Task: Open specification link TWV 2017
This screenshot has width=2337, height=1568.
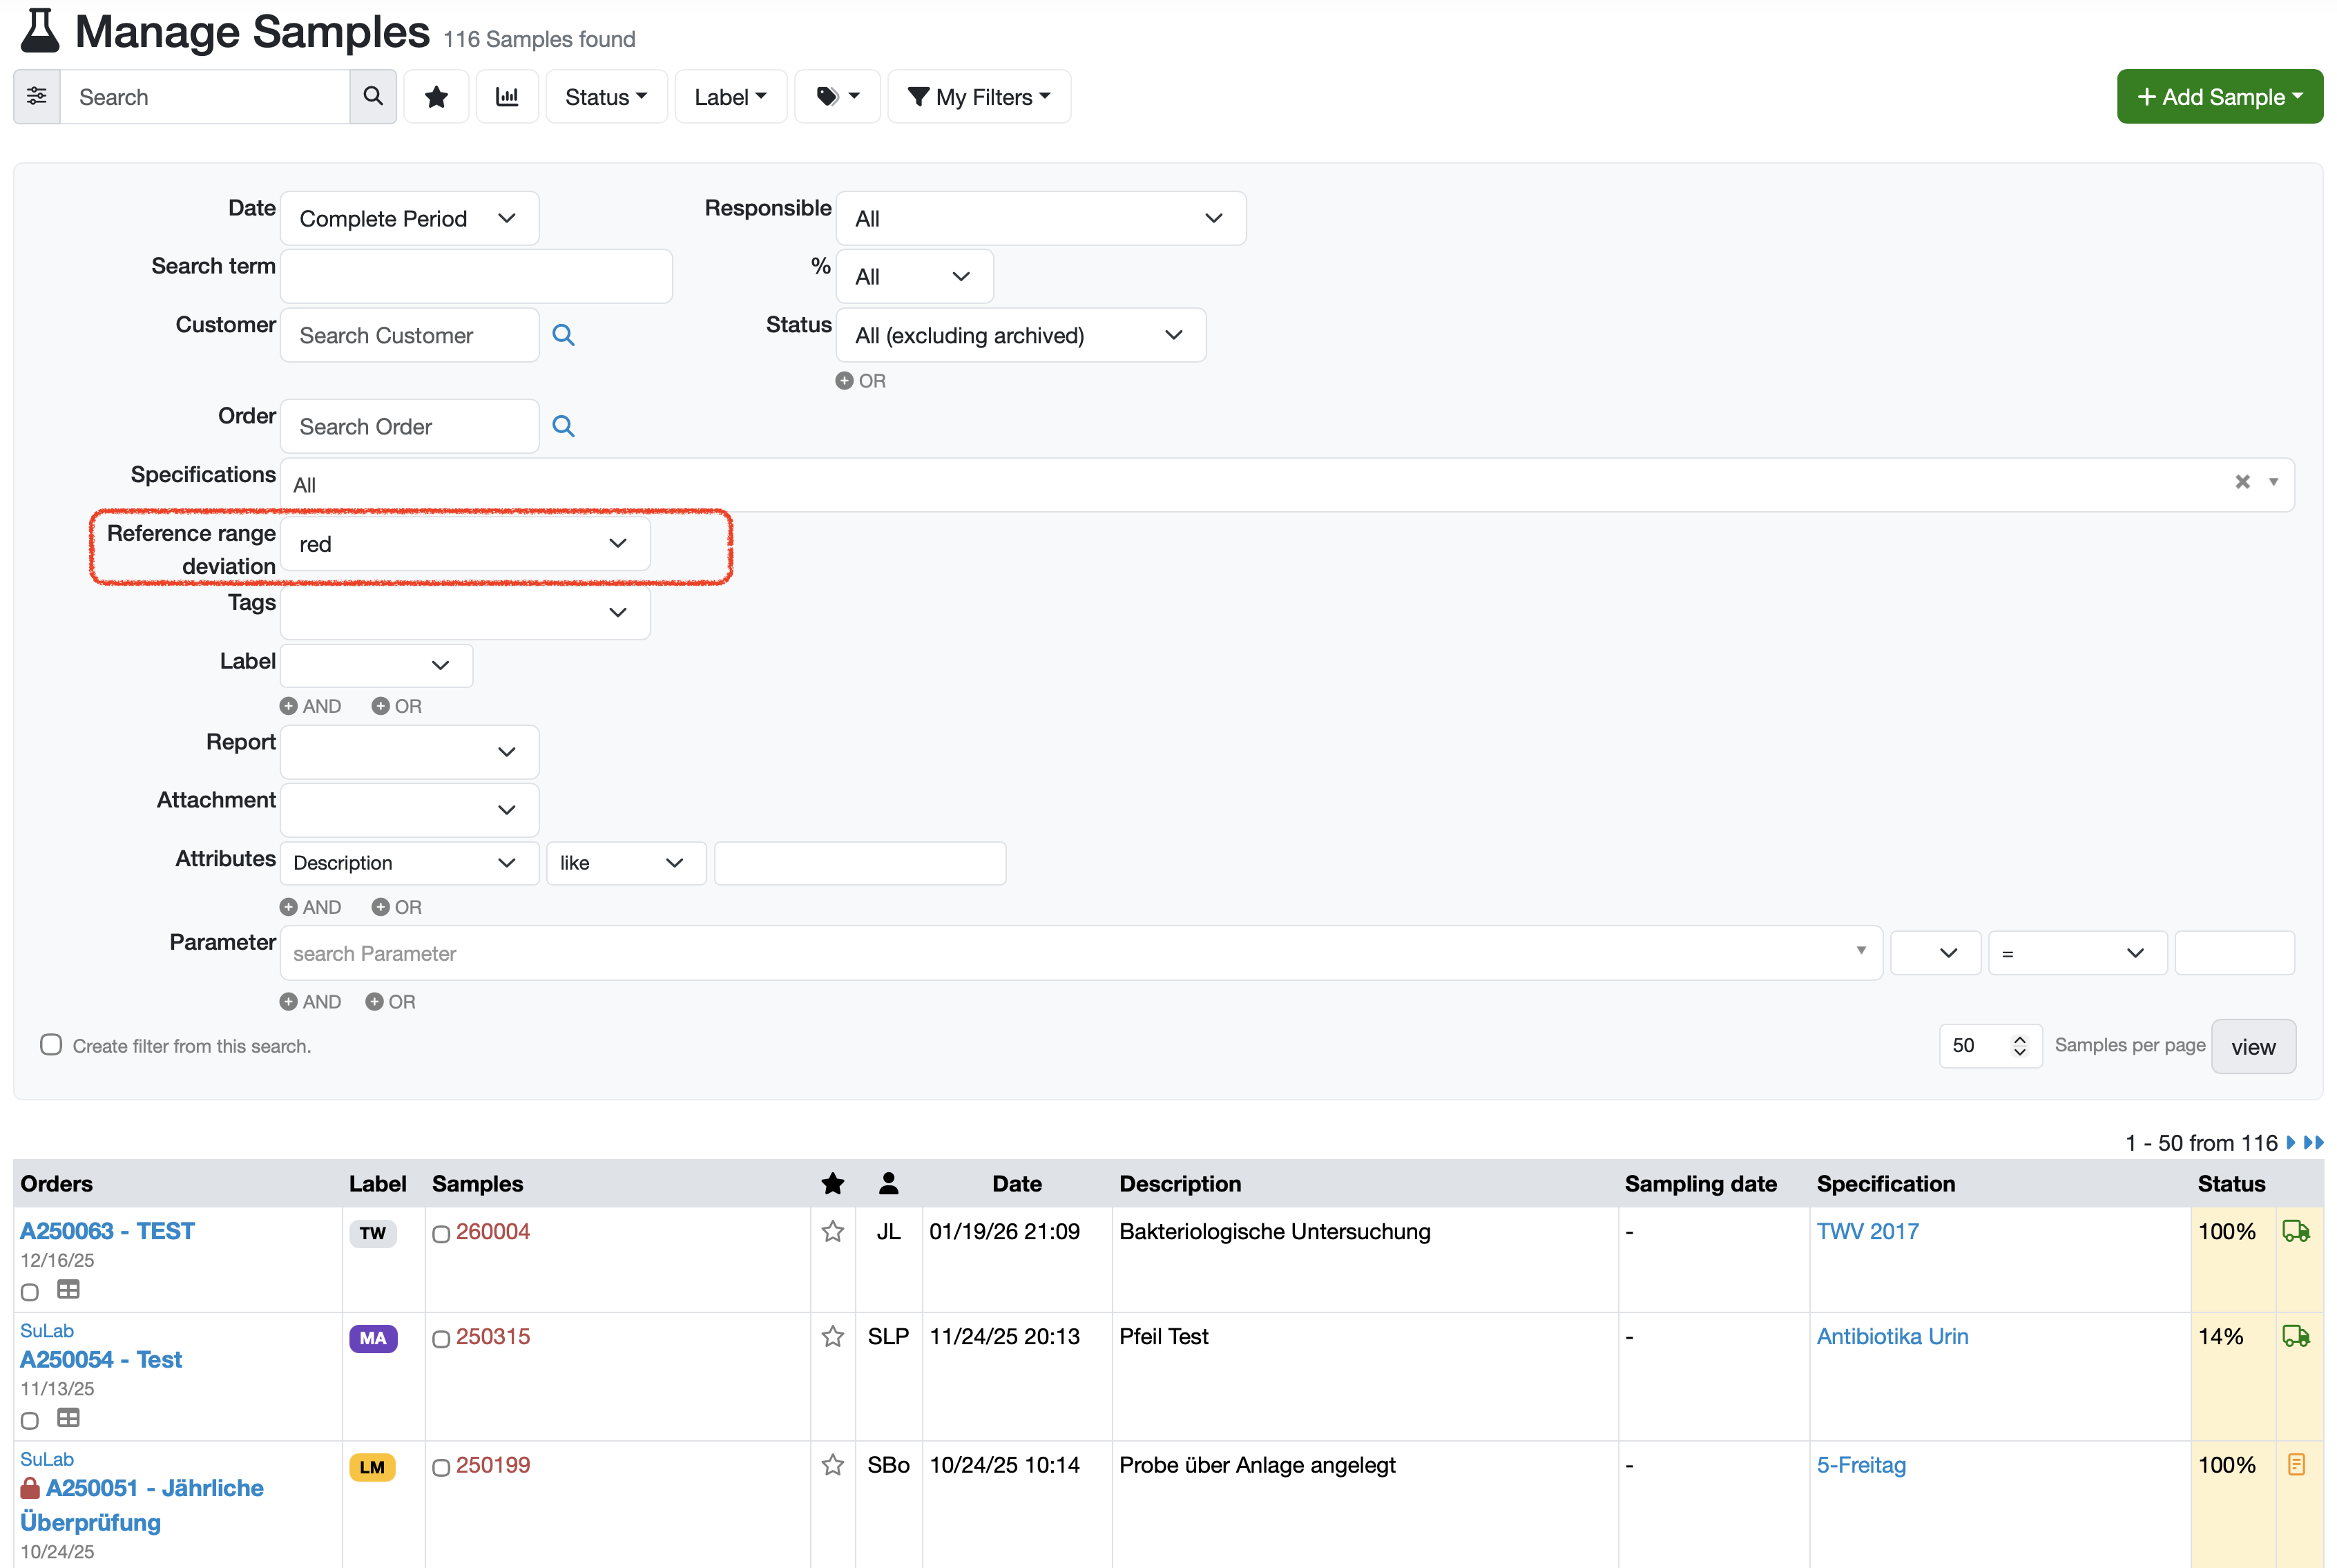Action: pos(1867,1232)
